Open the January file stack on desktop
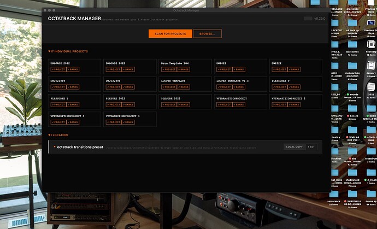Image resolution: width=377 pixels, height=229 pixels. [x=371, y=66]
